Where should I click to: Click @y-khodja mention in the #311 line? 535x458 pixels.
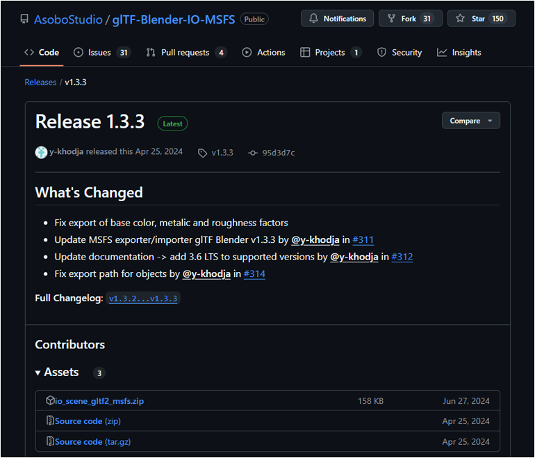point(315,239)
